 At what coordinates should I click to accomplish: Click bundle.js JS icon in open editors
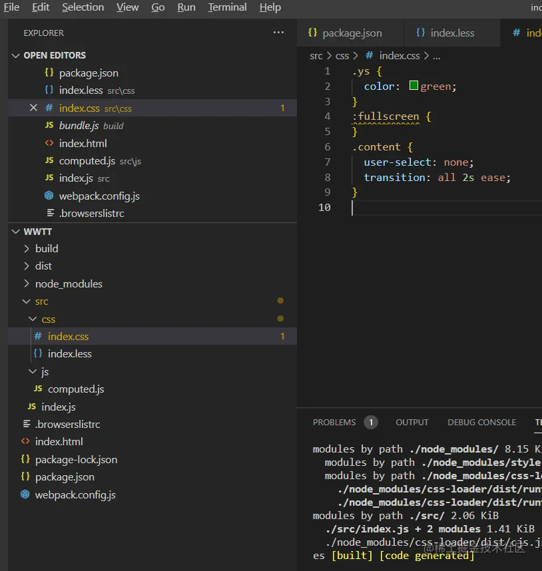(x=49, y=125)
